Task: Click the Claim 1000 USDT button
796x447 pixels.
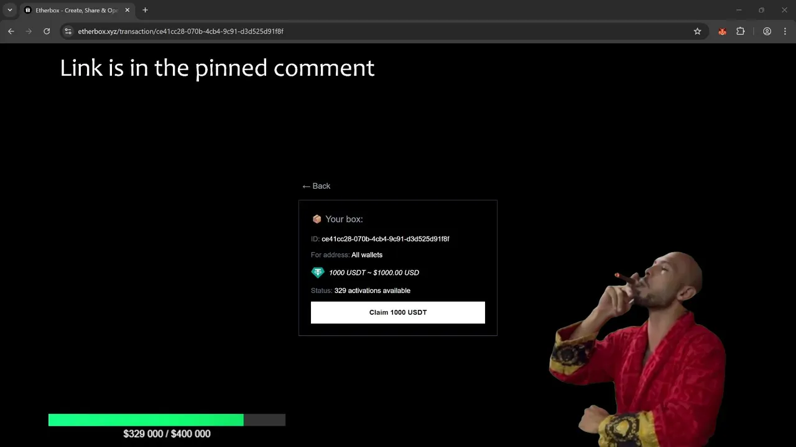Action: (398, 312)
